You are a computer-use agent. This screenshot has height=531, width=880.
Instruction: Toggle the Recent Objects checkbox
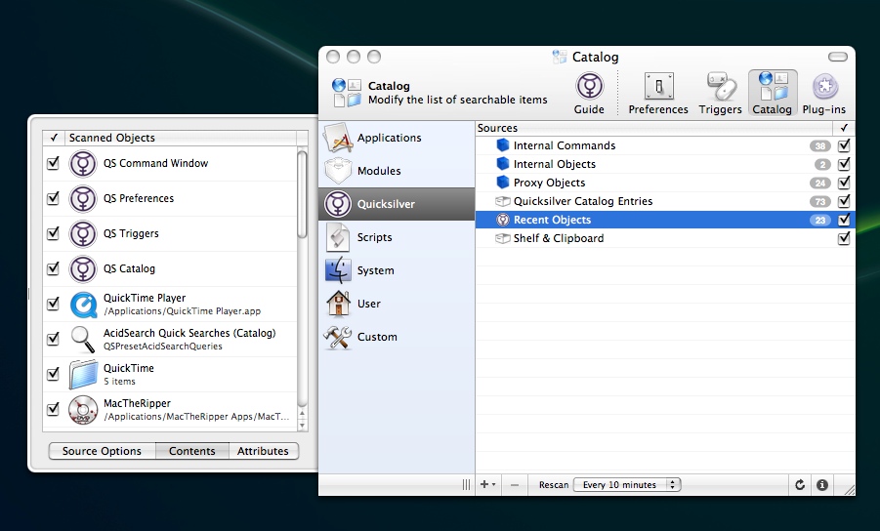(844, 220)
